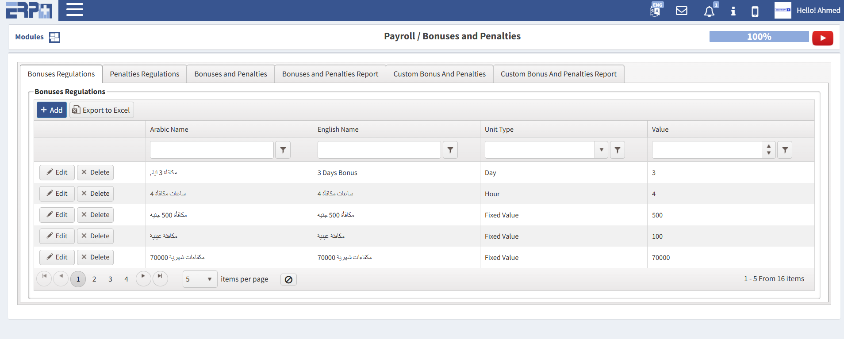Viewport: 844px width, 339px height.
Task: Delete the 3 Days Bonus row
Action: [x=95, y=172]
